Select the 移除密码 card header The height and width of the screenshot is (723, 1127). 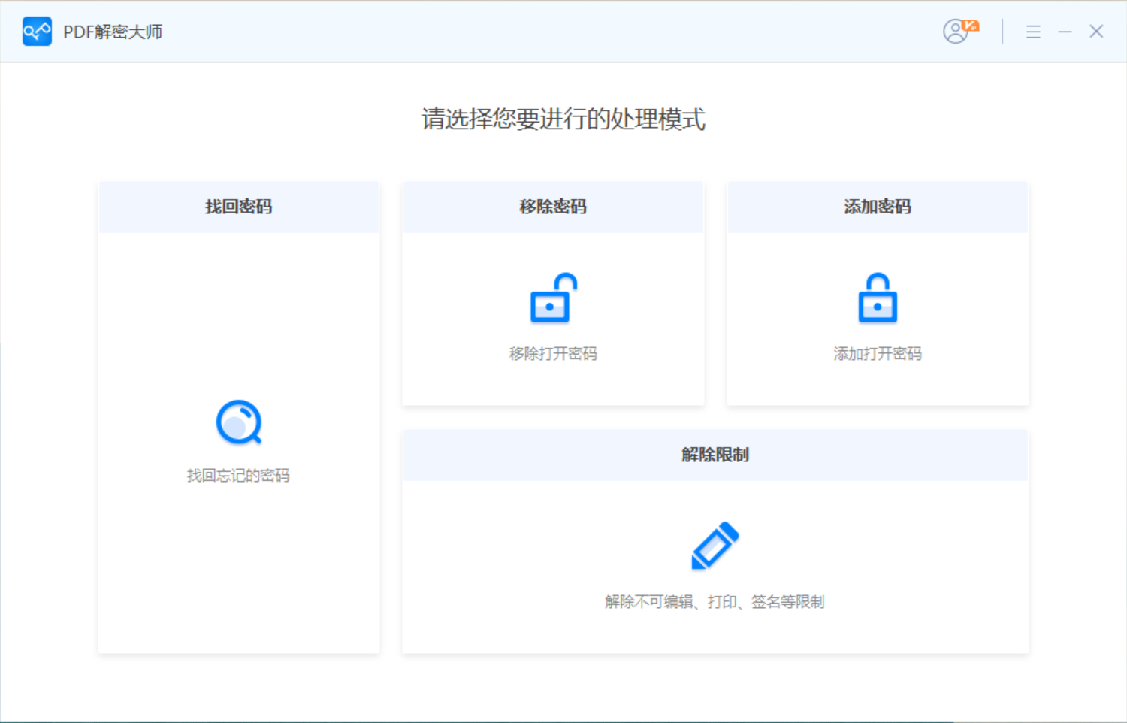pos(552,207)
